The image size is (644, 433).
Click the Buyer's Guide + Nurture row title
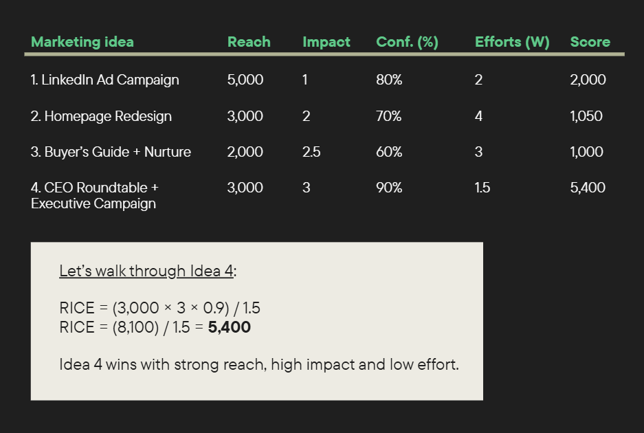click(x=111, y=152)
